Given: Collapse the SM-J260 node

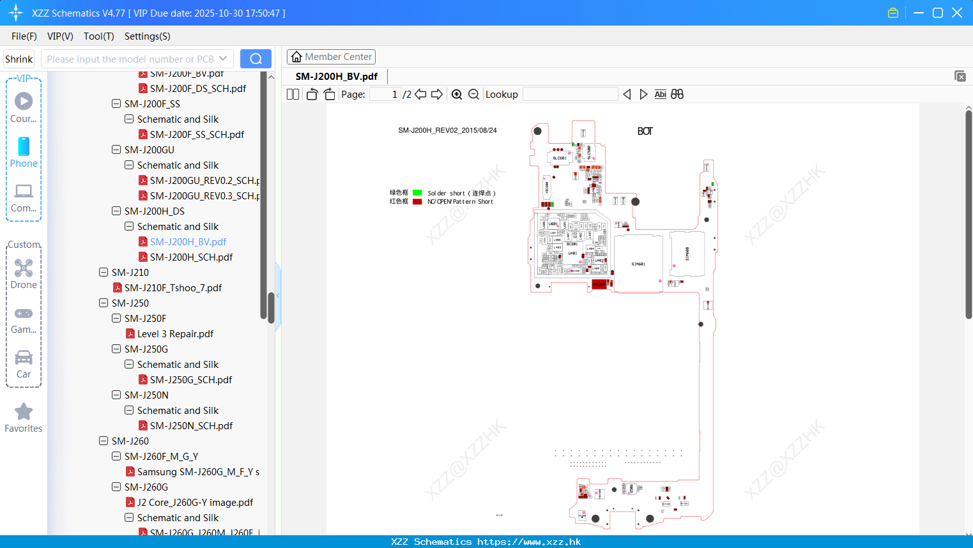Looking at the screenshot, I should (x=103, y=441).
